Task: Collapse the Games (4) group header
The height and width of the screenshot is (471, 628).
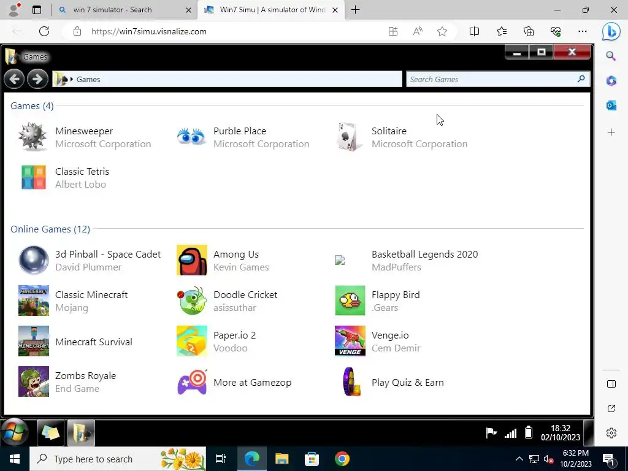Action: [x=32, y=105]
